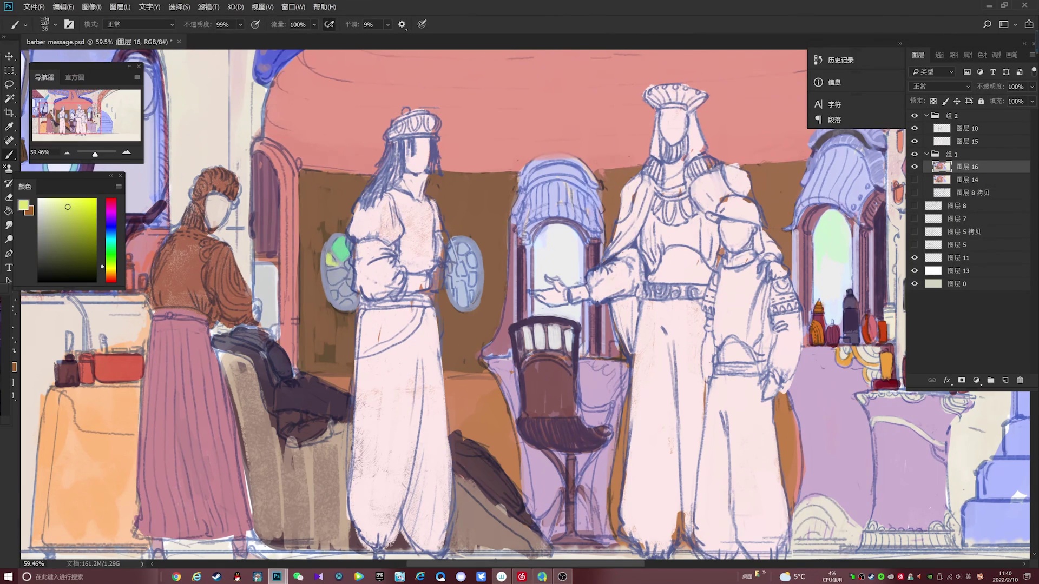Open 文件(F) menu
This screenshot has width=1039, height=584.
coord(34,7)
